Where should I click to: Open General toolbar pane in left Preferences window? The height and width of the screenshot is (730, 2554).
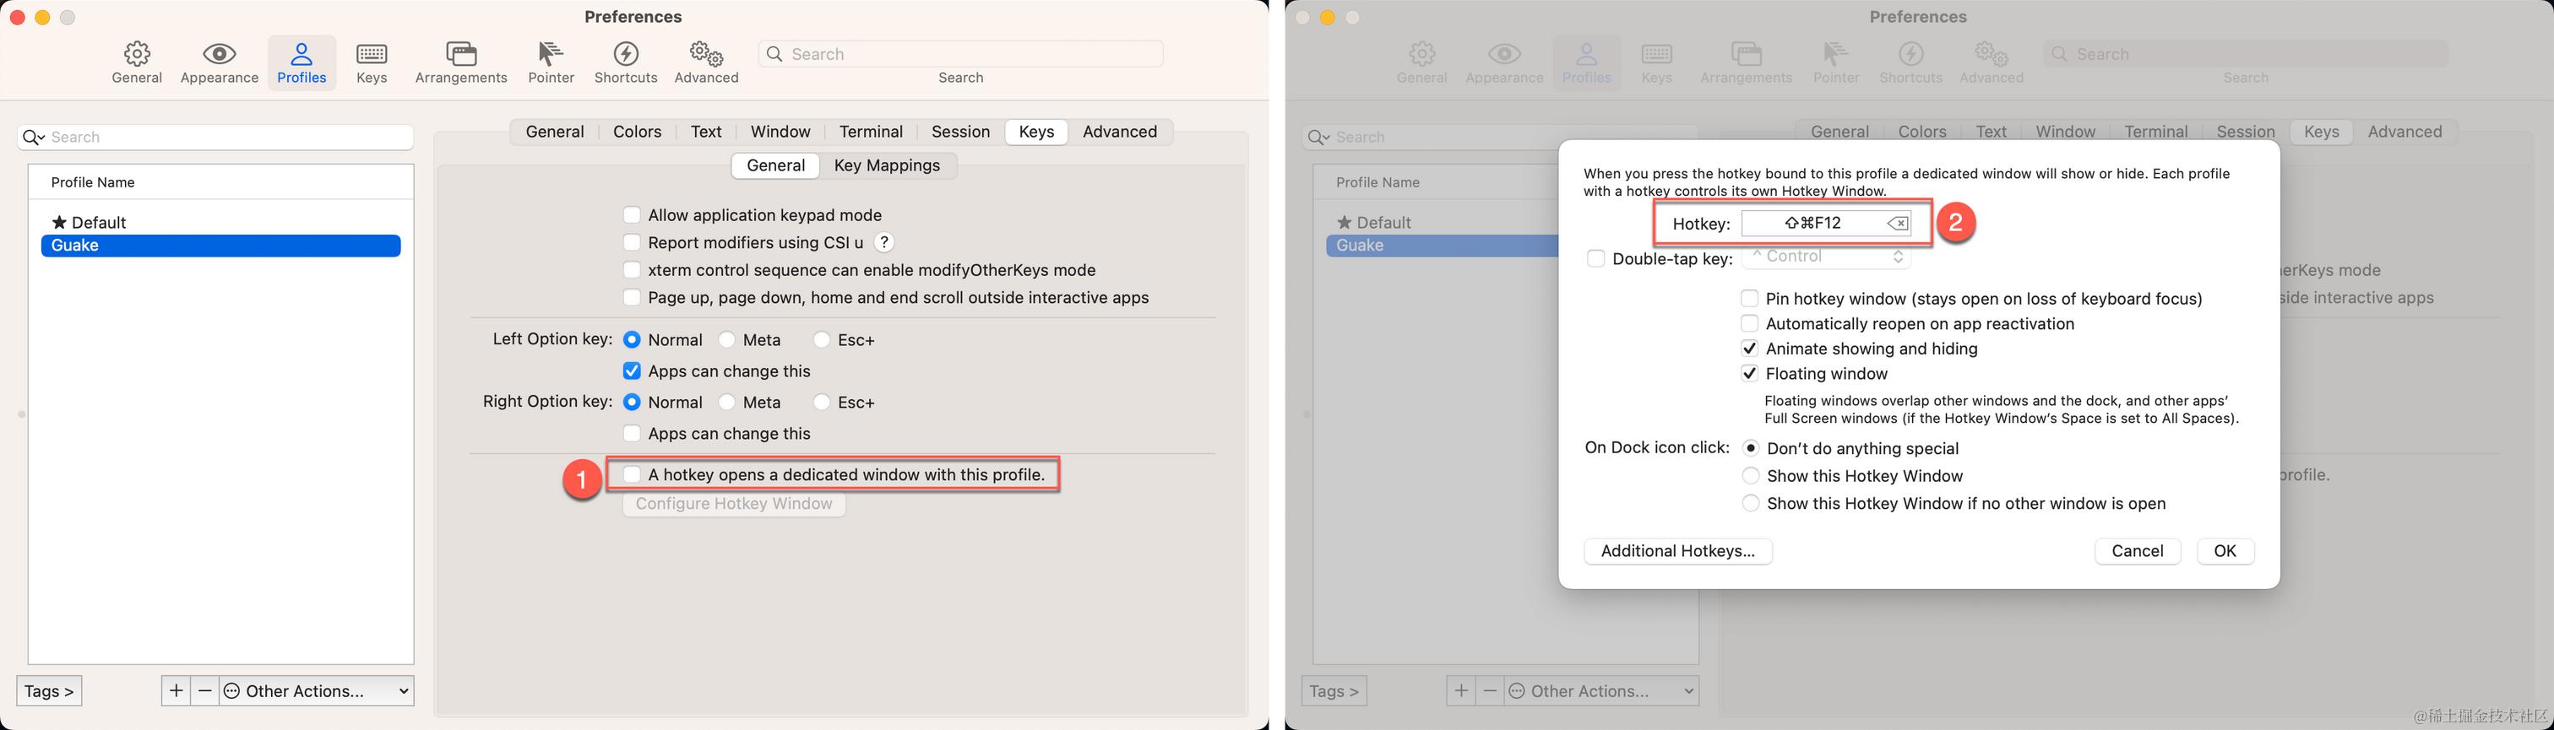coord(137,62)
